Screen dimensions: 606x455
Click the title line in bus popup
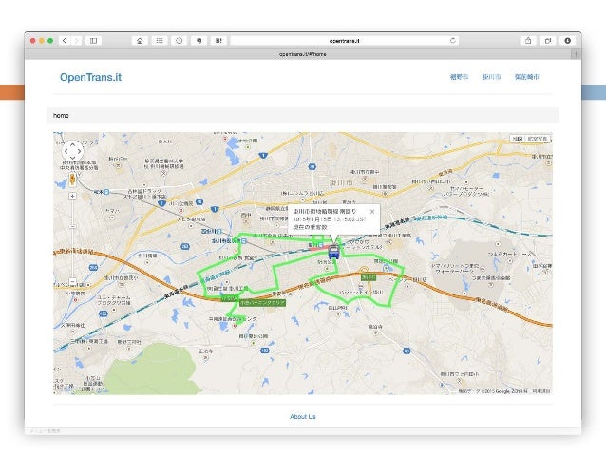coord(325,212)
